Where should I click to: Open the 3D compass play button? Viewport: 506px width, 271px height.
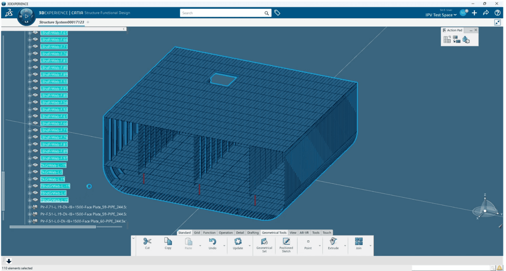click(27, 16)
